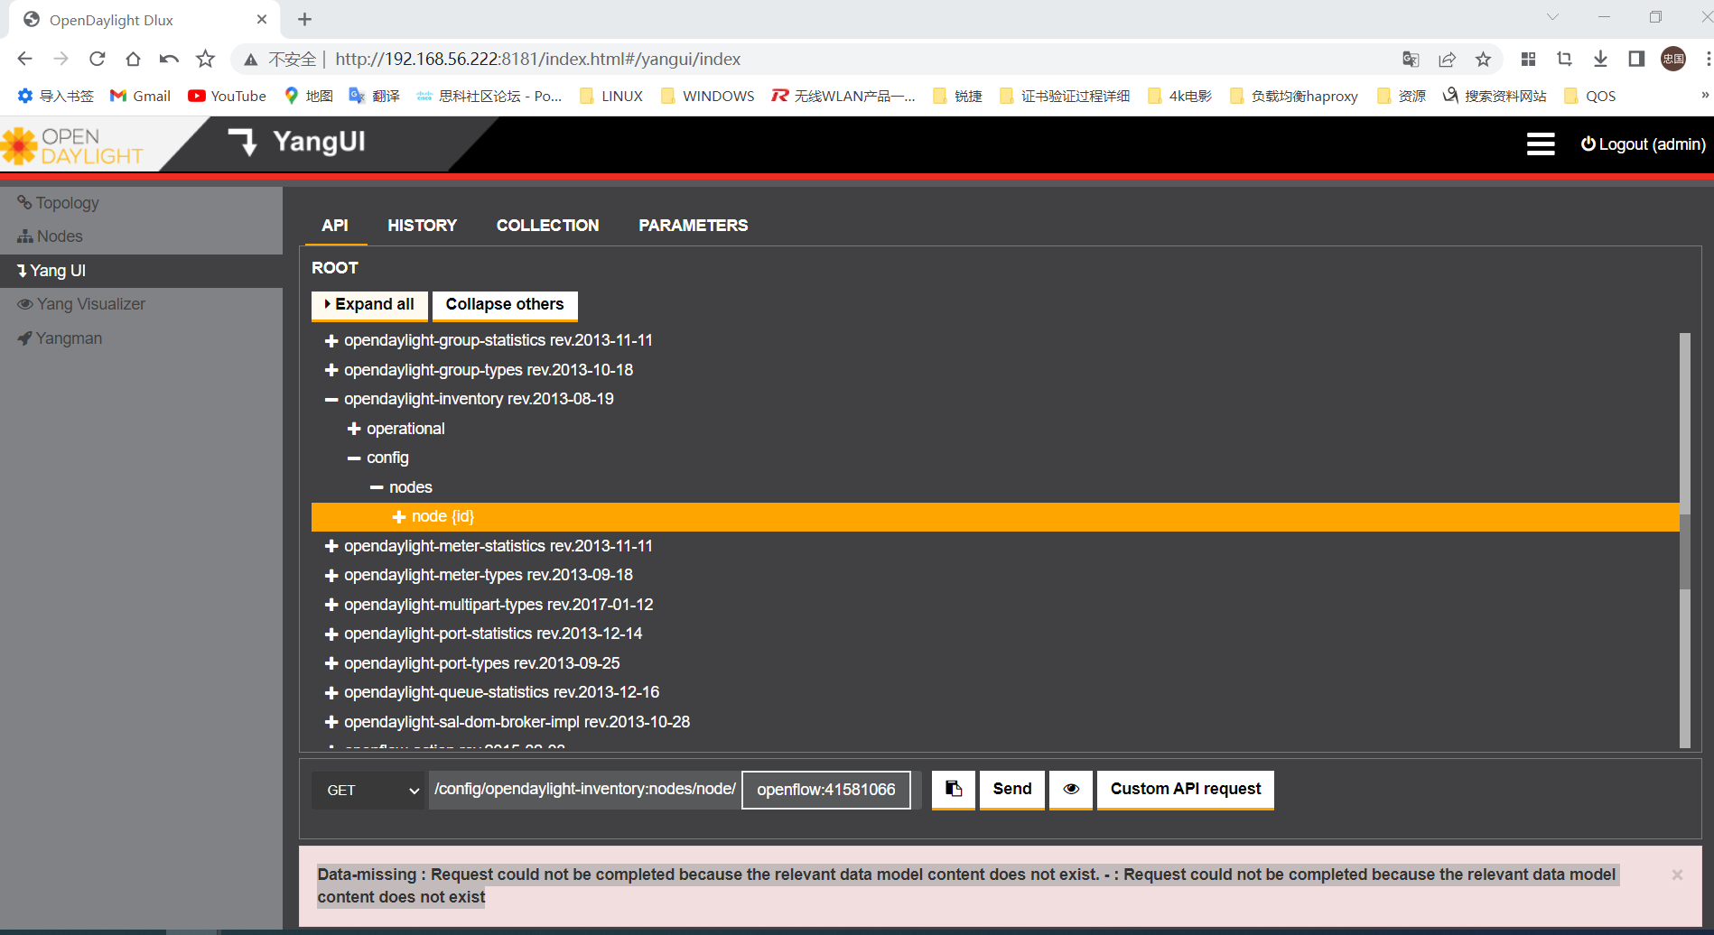Click the node id input field

[x=826, y=790]
